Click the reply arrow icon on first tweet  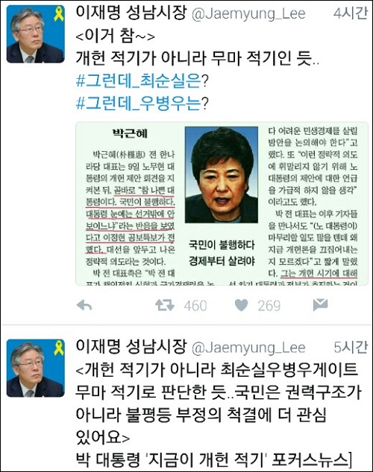tap(84, 305)
